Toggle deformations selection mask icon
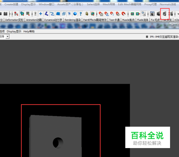The height and width of the screenshot is (157, 179). pos(64,14)
